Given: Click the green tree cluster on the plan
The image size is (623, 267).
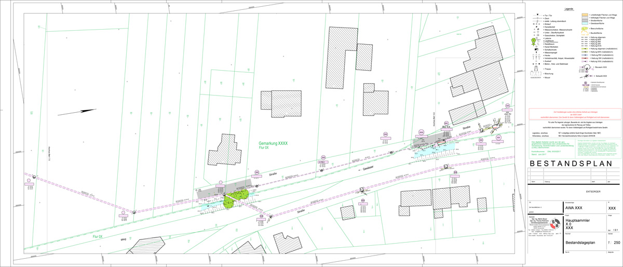Looking at the screenshot, I should click(236, 198).
